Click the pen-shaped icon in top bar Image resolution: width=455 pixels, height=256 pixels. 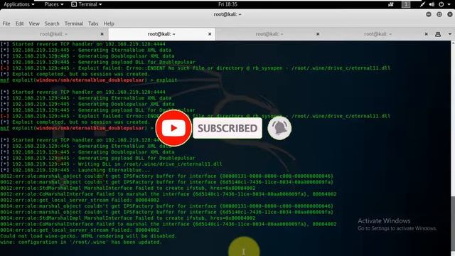coord(422,4)
